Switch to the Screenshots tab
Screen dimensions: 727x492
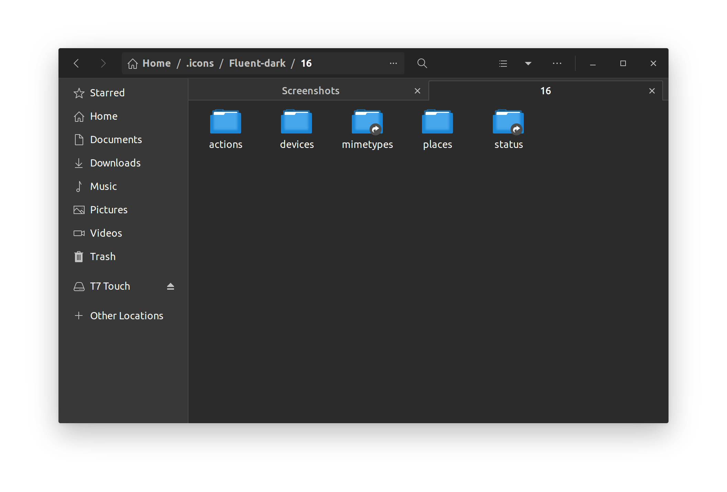pyautogui.click(x=310, y=91)
